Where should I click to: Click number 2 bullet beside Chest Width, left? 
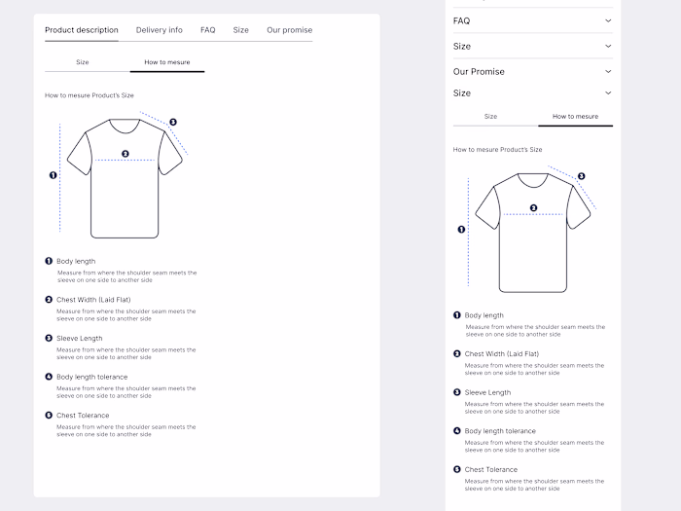pos(49,300)
